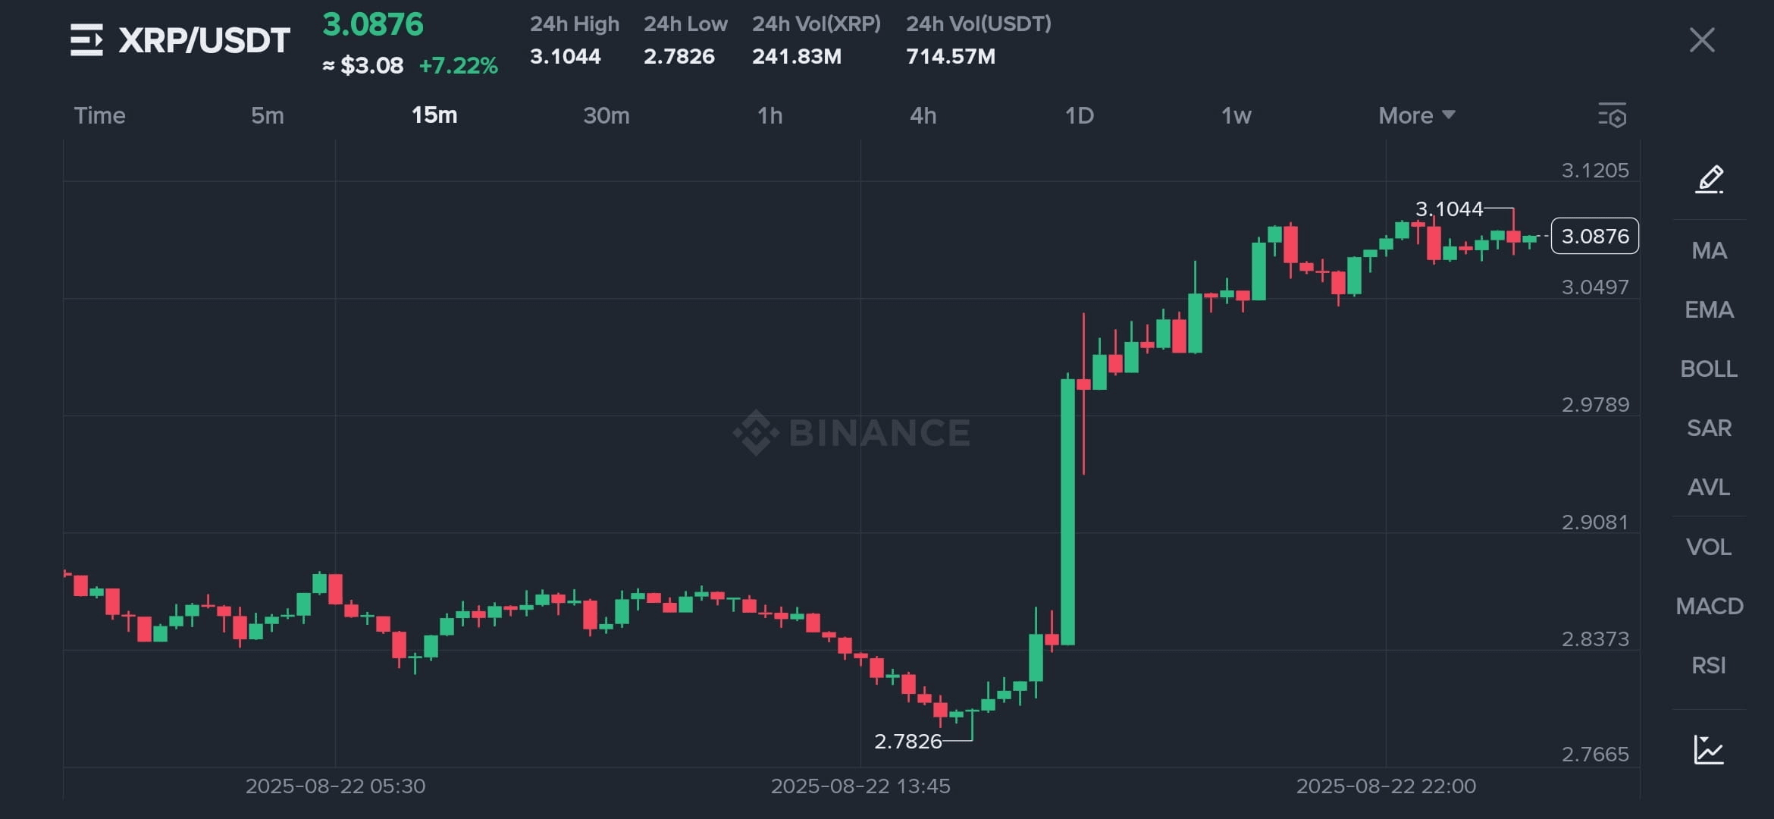Toggle the MA indicator
This screenshot has height=819, width=1774.
tap(1709, 250)
